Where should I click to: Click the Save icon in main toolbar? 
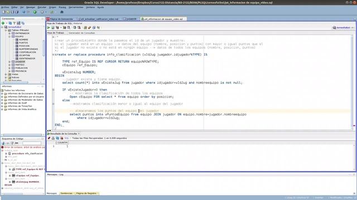(12, 12)
